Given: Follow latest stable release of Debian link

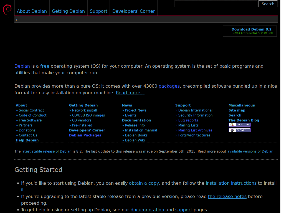Looking at the screenshot, I should click(46, 151).
